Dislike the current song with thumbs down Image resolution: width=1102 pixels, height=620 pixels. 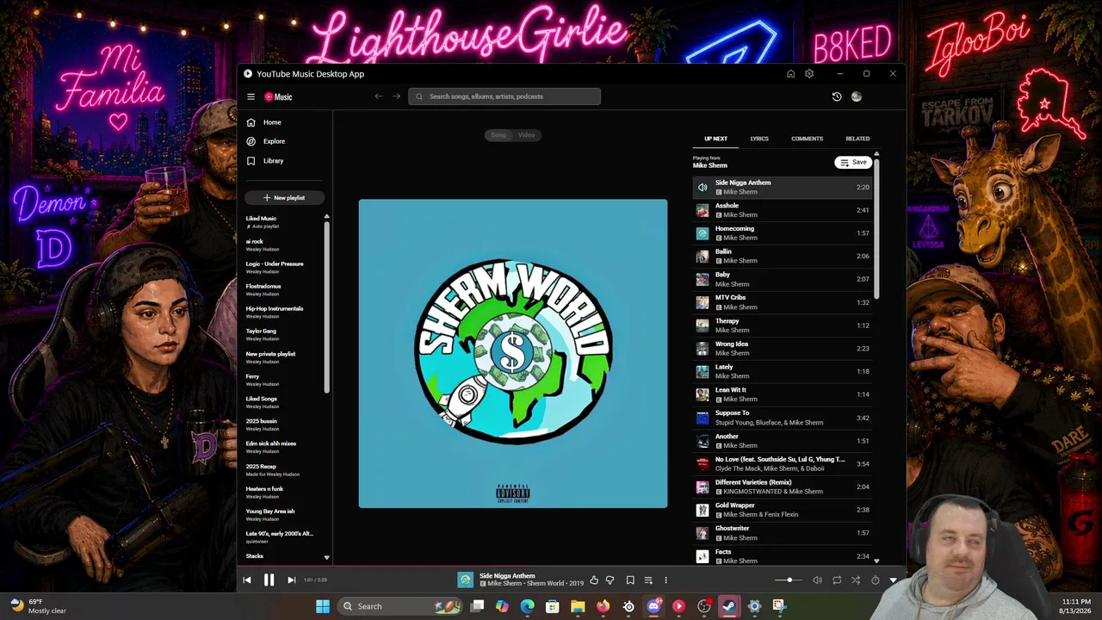(610, 580)
